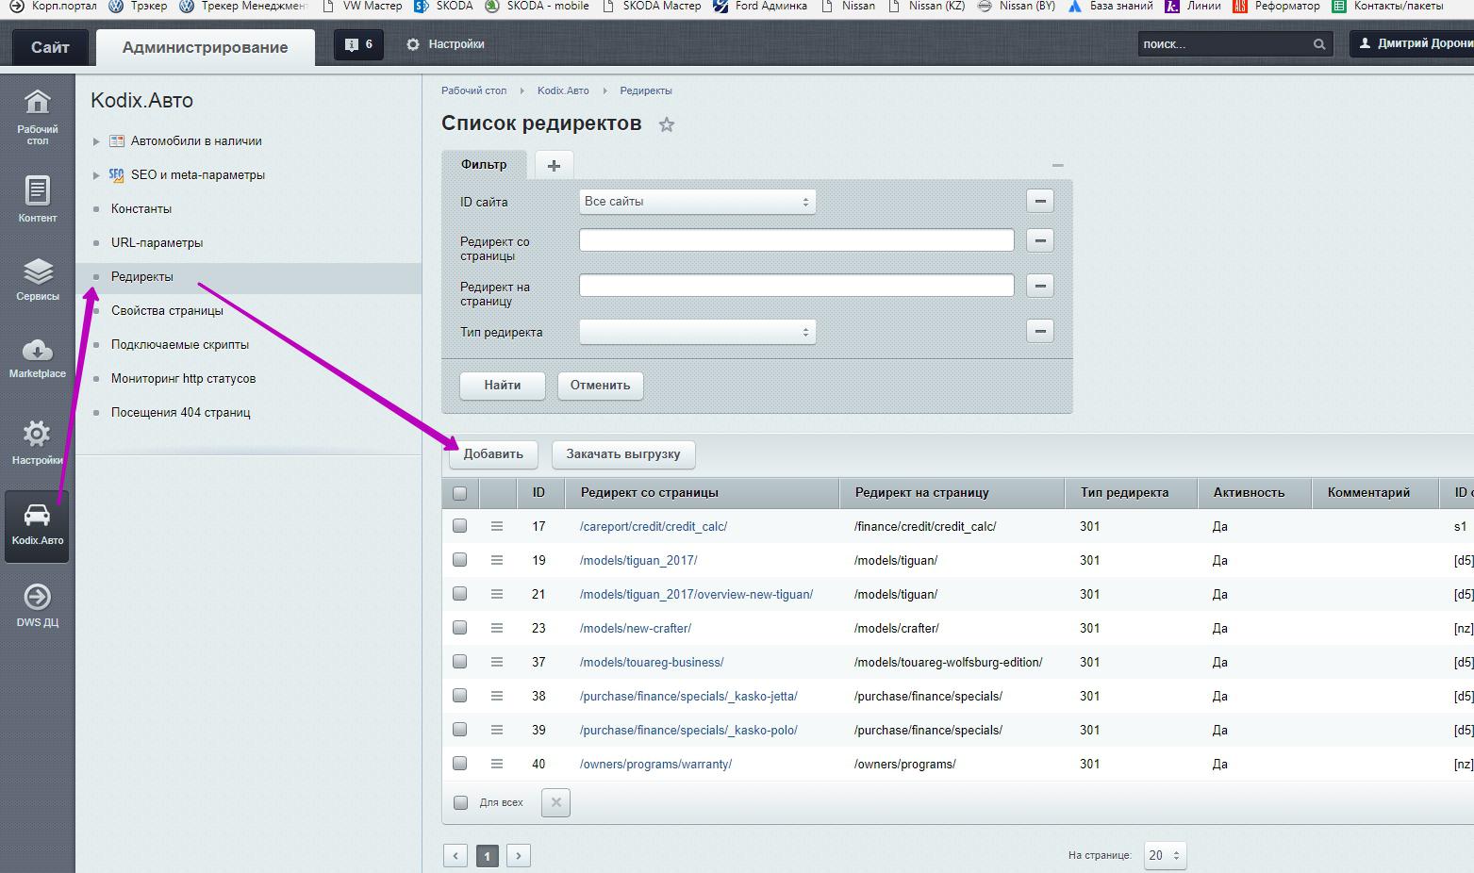This screenshot has width=1474, height=873.
Task: Check the row with ID 39
Action: coord(460,730)
